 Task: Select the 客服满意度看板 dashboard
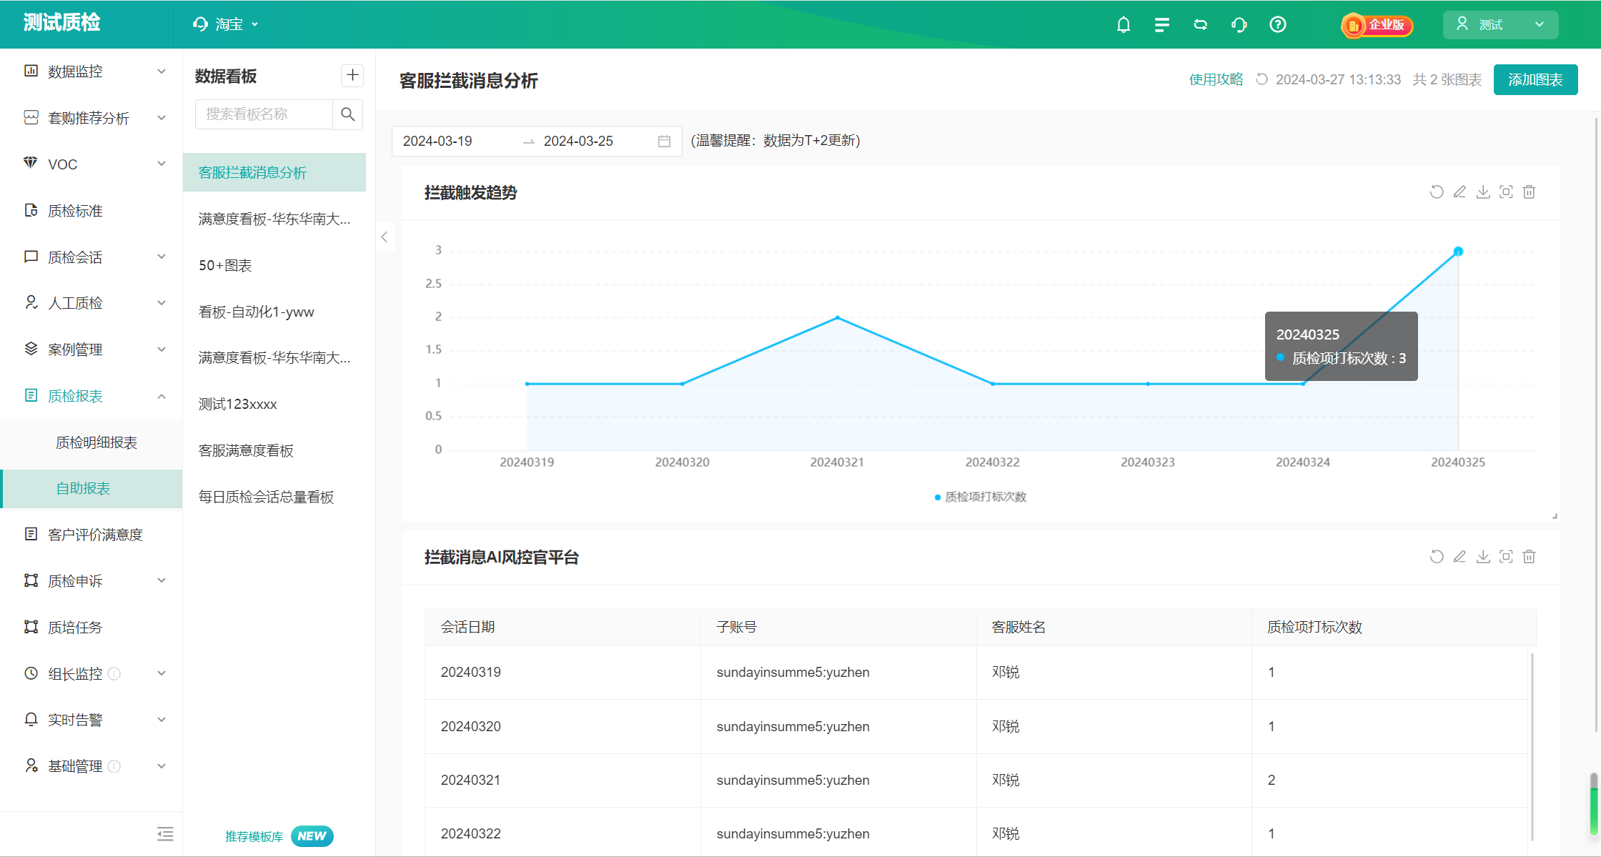(274, 450)
